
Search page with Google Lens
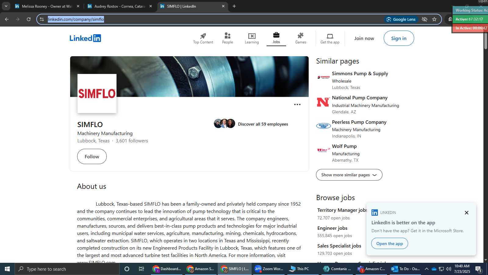[401, 19]
